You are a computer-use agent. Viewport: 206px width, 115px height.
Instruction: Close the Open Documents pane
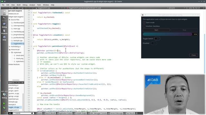(x=23, y=82)
